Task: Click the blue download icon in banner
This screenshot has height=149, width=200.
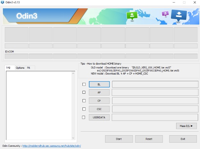Action: pos(179,15)
